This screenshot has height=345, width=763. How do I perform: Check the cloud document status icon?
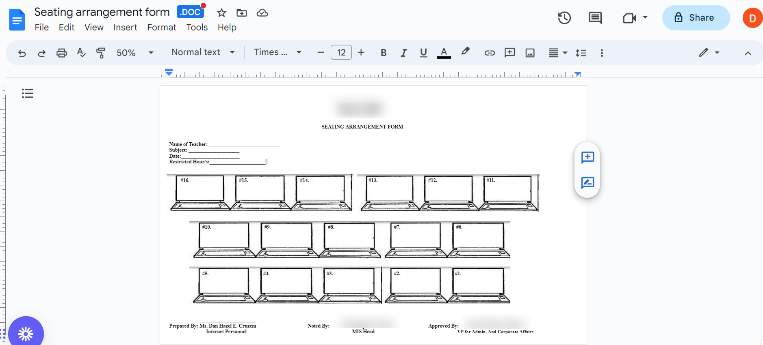click(x=262, y=13)
